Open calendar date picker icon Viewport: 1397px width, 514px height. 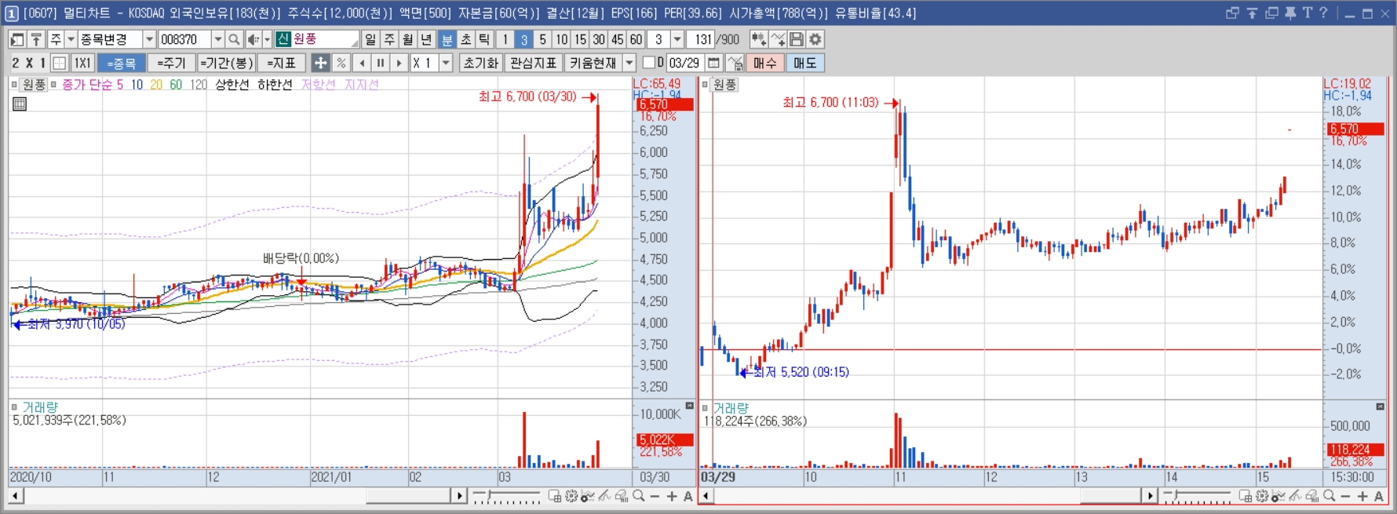tap(713, 63)
